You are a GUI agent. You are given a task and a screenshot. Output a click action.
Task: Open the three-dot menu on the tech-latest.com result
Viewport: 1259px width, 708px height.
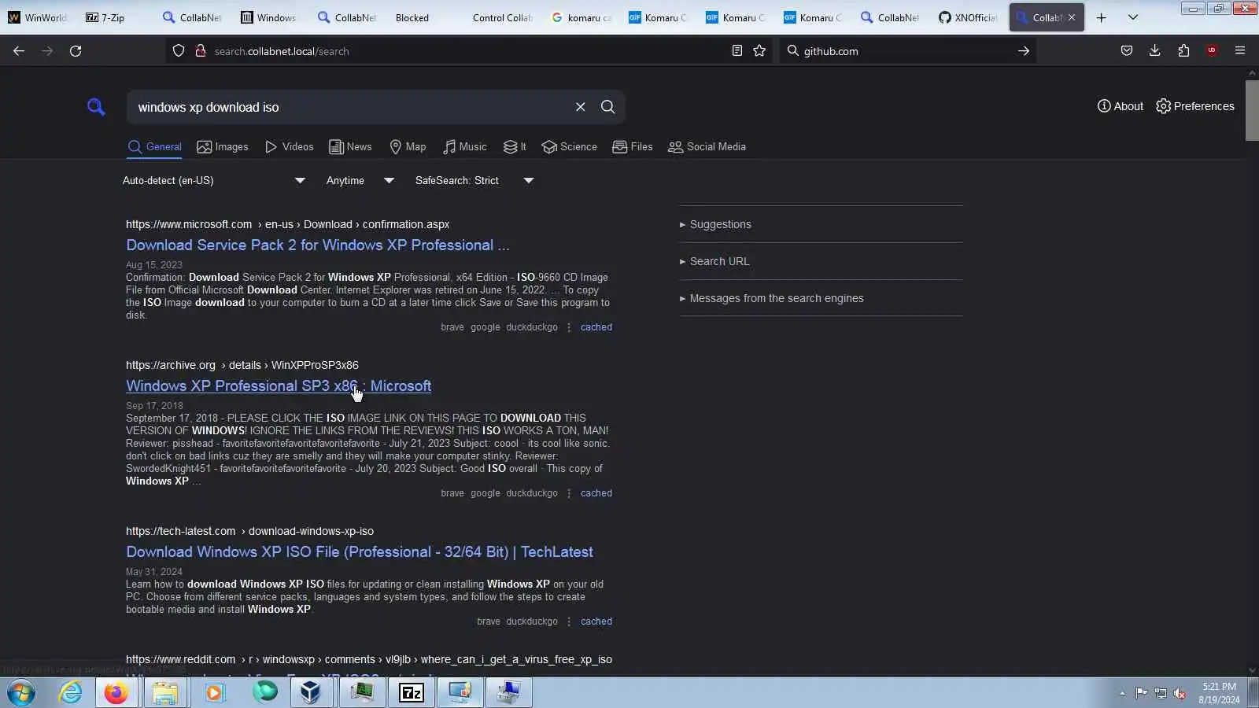click(569, 621)
